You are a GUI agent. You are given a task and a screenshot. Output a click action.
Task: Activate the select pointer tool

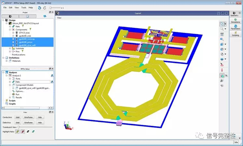[x=222, y=24]
